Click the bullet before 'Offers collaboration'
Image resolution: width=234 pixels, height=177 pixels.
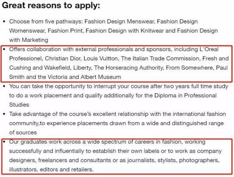click(4, 49)
